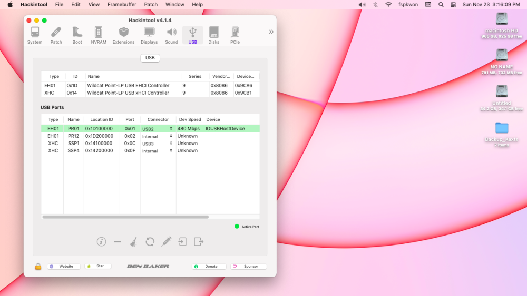Click the orange lock icon
The image size is (527, 296).
(x=38, y=267)
